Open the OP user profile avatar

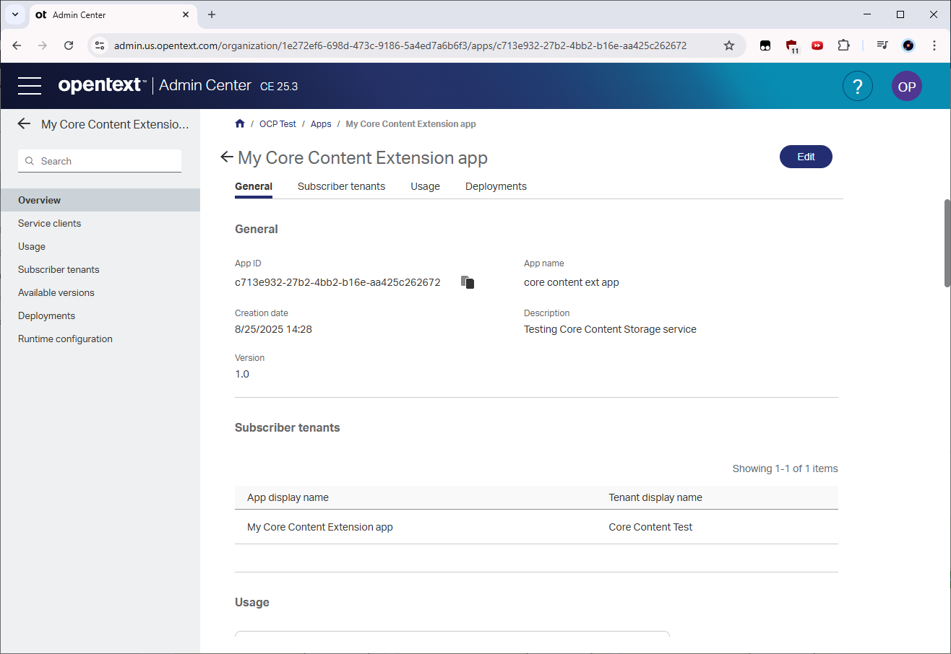[x=906, y=87]
